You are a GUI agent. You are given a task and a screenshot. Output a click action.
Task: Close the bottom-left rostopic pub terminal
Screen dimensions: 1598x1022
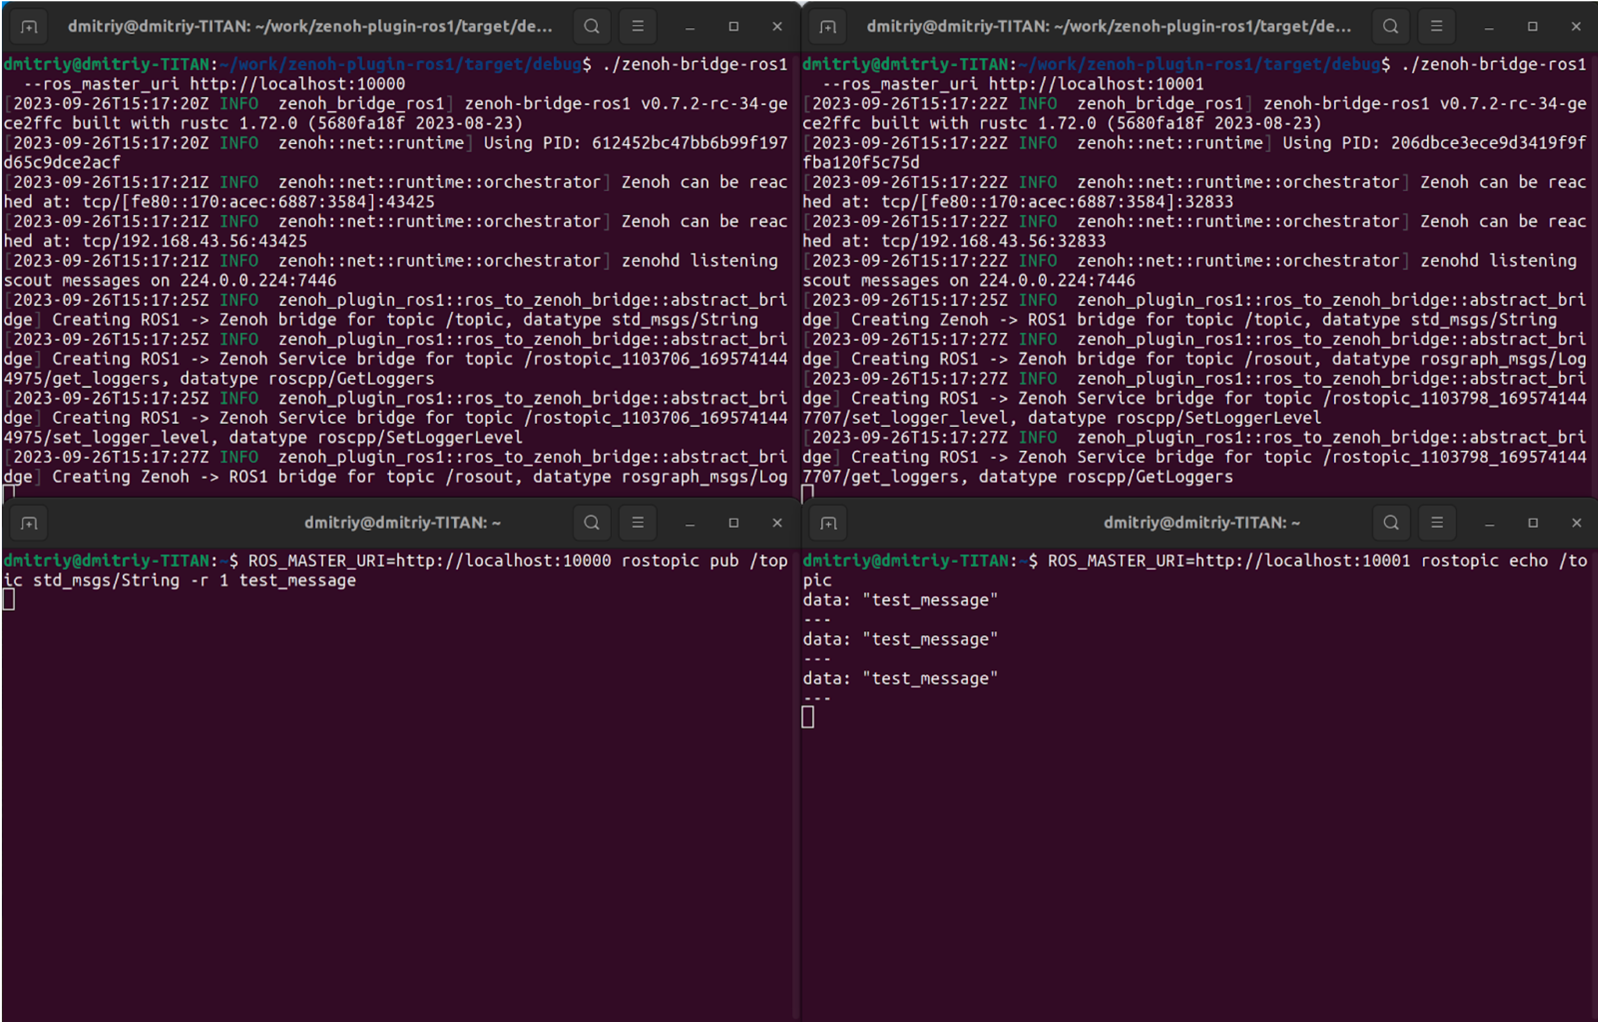[777, 523]
